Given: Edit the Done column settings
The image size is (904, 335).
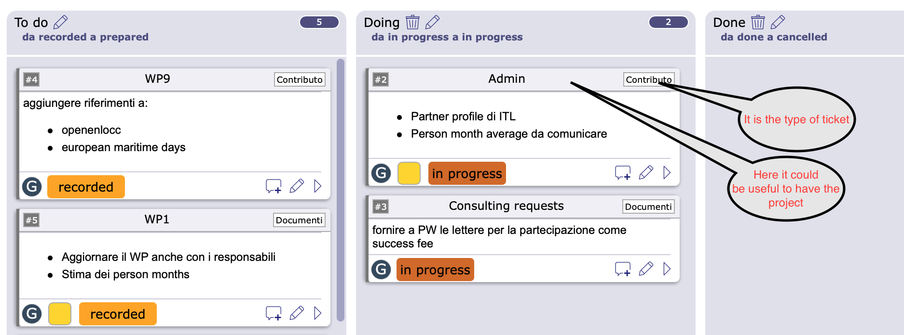Looking at the screenshot, I should (778, 22).
